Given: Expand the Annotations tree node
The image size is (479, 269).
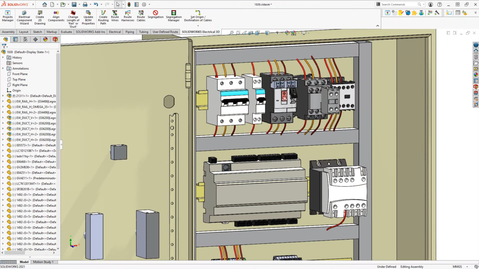Looking at the screenshot, I should pyautogui.click(x=3, y=68).
